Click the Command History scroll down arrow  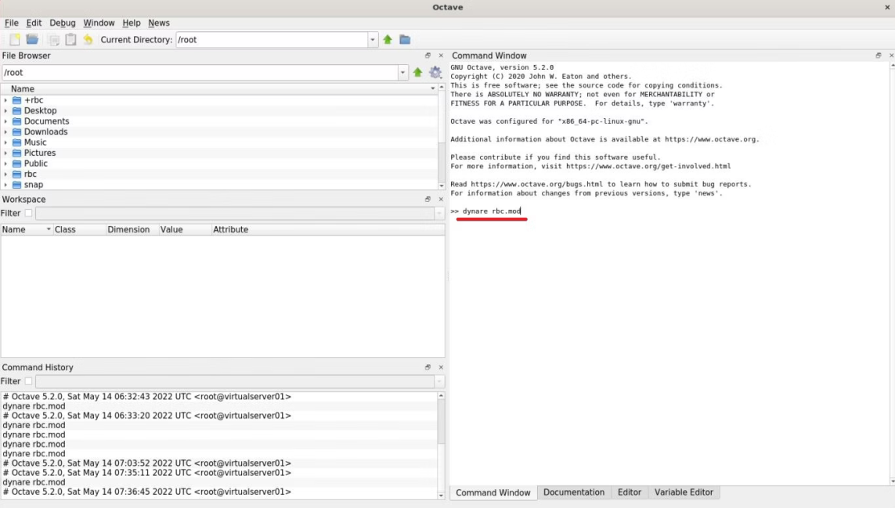pos(441,495)
